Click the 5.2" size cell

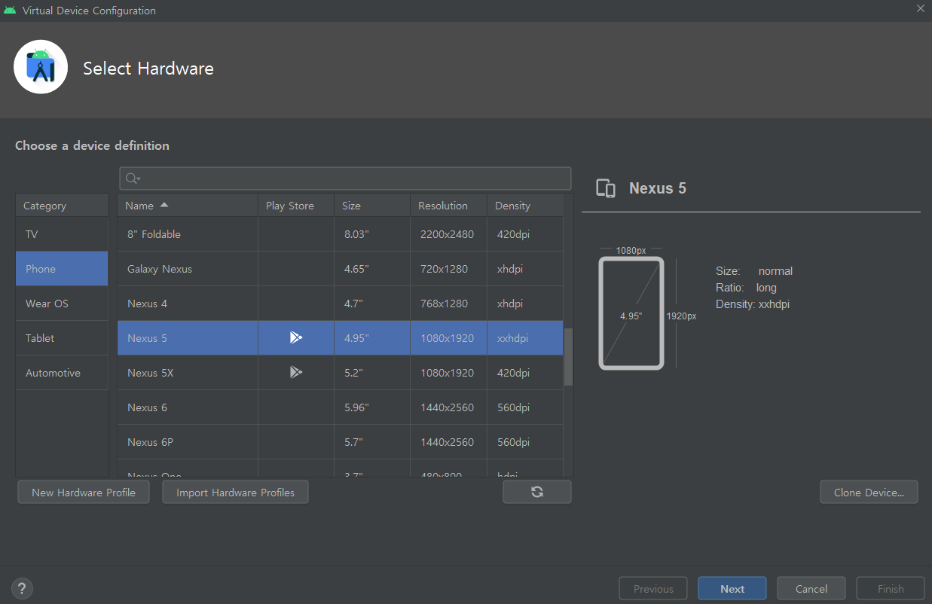click(x=372, y=373)
